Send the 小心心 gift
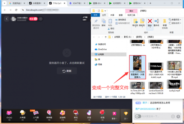The image size is (184, 124). tap(9, 115)
